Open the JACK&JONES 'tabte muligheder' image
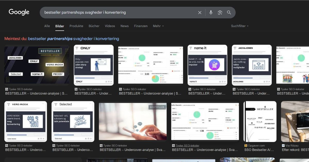The image size is (309, 162). [x=252, y=65]
